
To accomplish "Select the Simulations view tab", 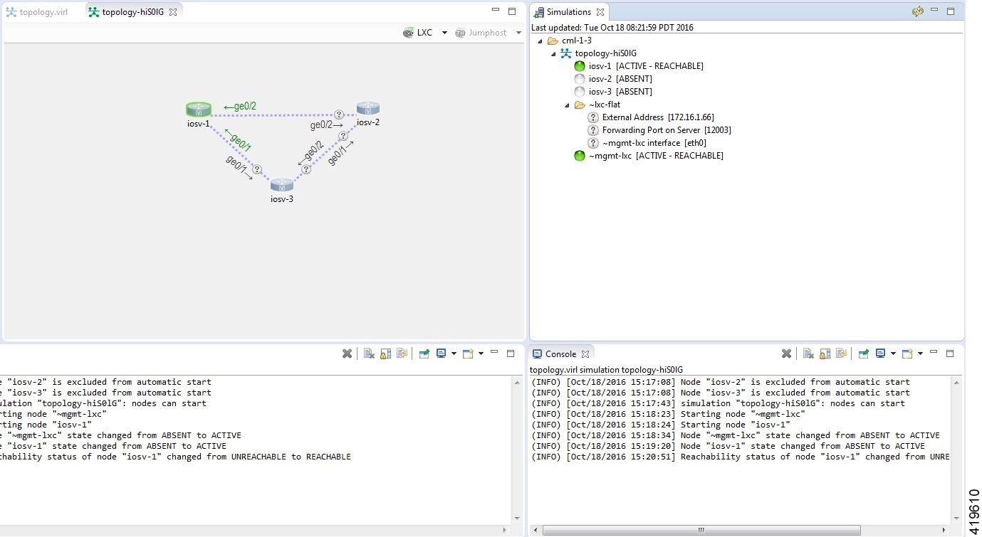I will 568,12.
